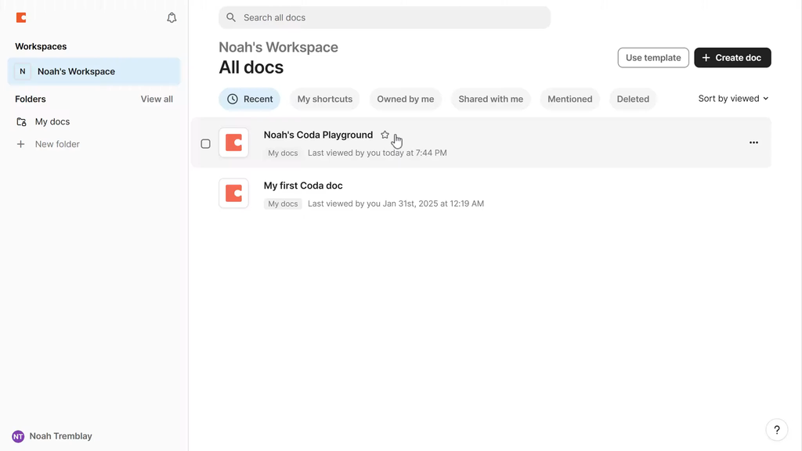Open New folder in the sidebar

click(57, 144)
